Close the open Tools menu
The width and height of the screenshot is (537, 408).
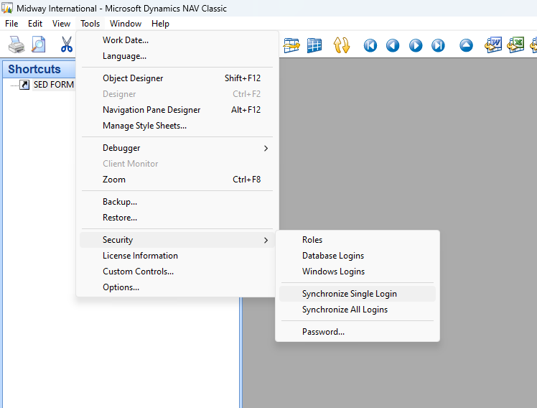90,24
